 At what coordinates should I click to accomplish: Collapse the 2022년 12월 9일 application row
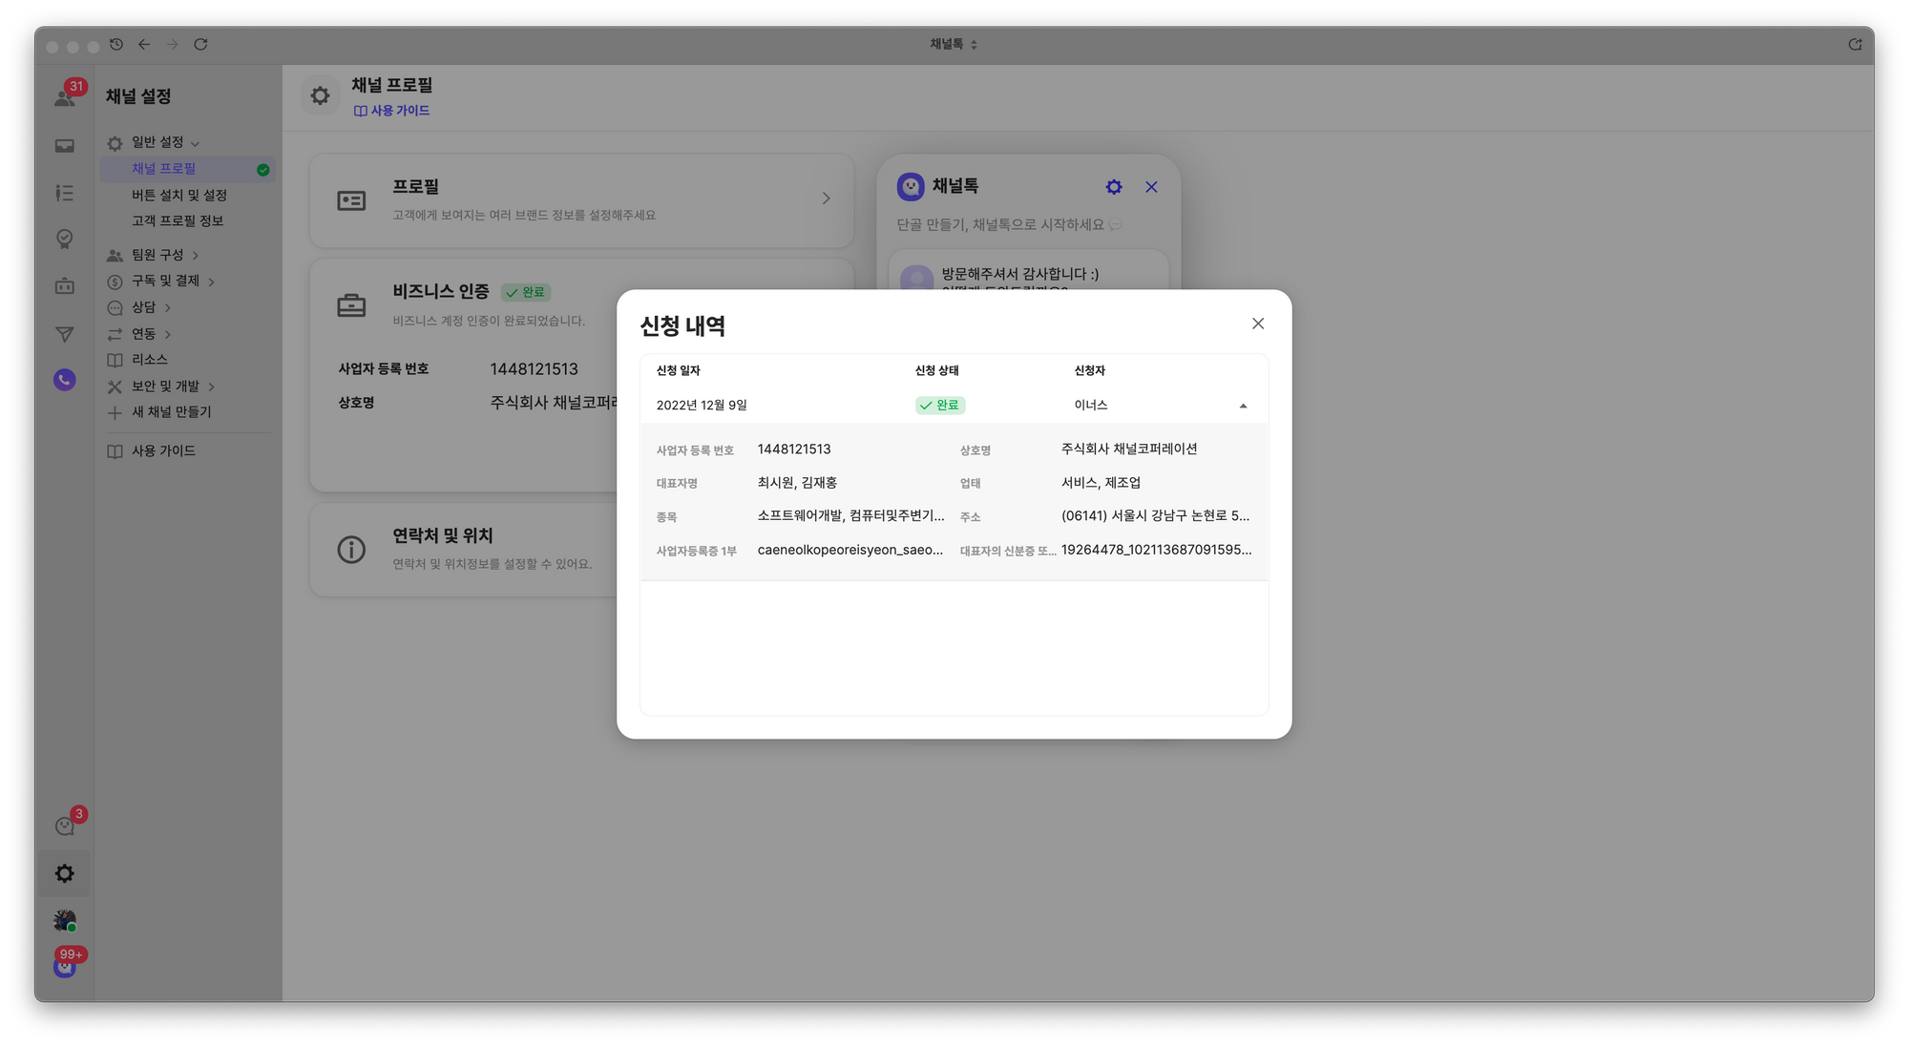tap(1242, 406)
